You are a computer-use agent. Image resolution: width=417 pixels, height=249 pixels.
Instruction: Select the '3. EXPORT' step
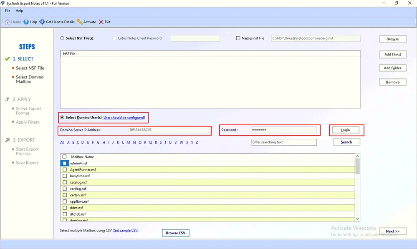pyautogui.click(x=24, y=140)
